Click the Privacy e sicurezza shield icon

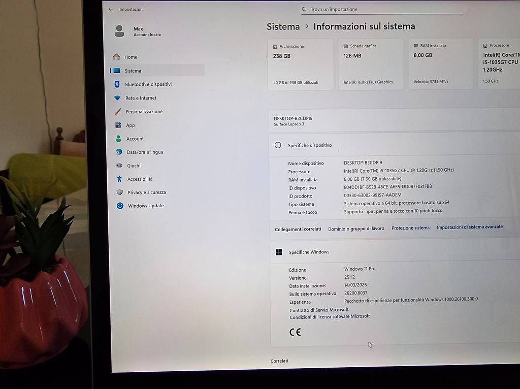tap(120, 192)
